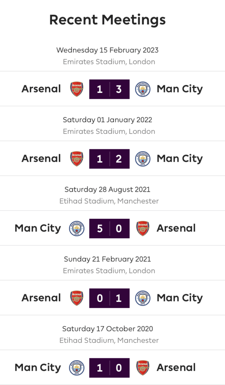Click Arsenal crest in 01 January 2022 match

pos(77,159)
